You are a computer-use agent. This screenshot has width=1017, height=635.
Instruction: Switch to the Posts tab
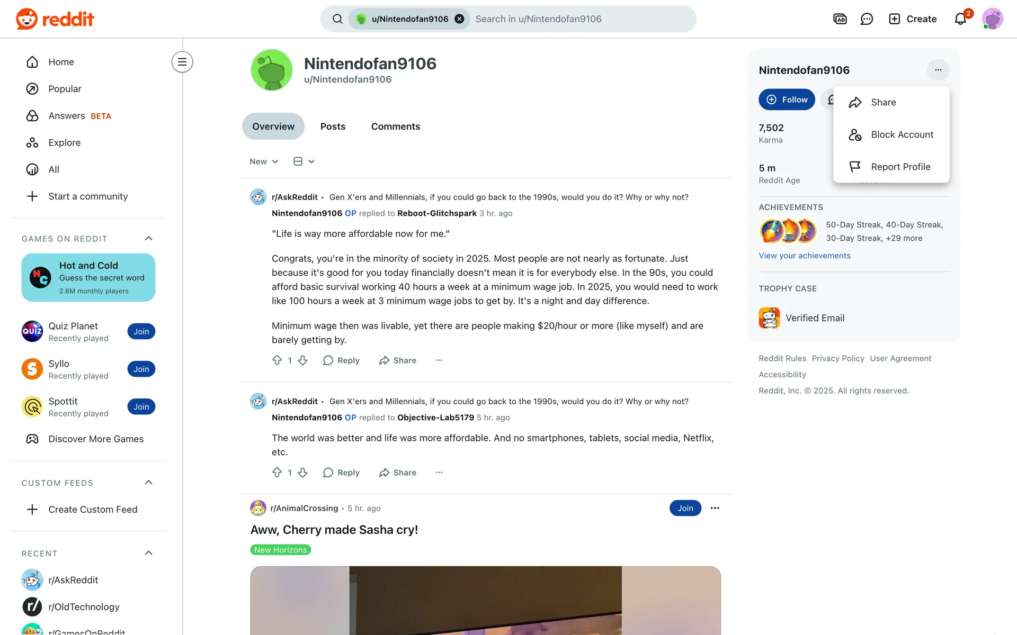tap(333, 126)
